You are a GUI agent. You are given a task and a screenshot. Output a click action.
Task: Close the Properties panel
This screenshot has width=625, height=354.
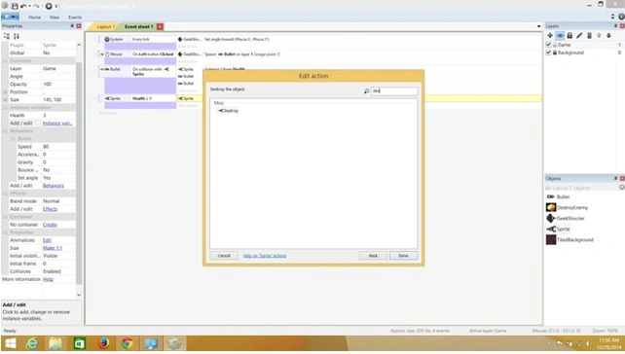coord(79,26)
